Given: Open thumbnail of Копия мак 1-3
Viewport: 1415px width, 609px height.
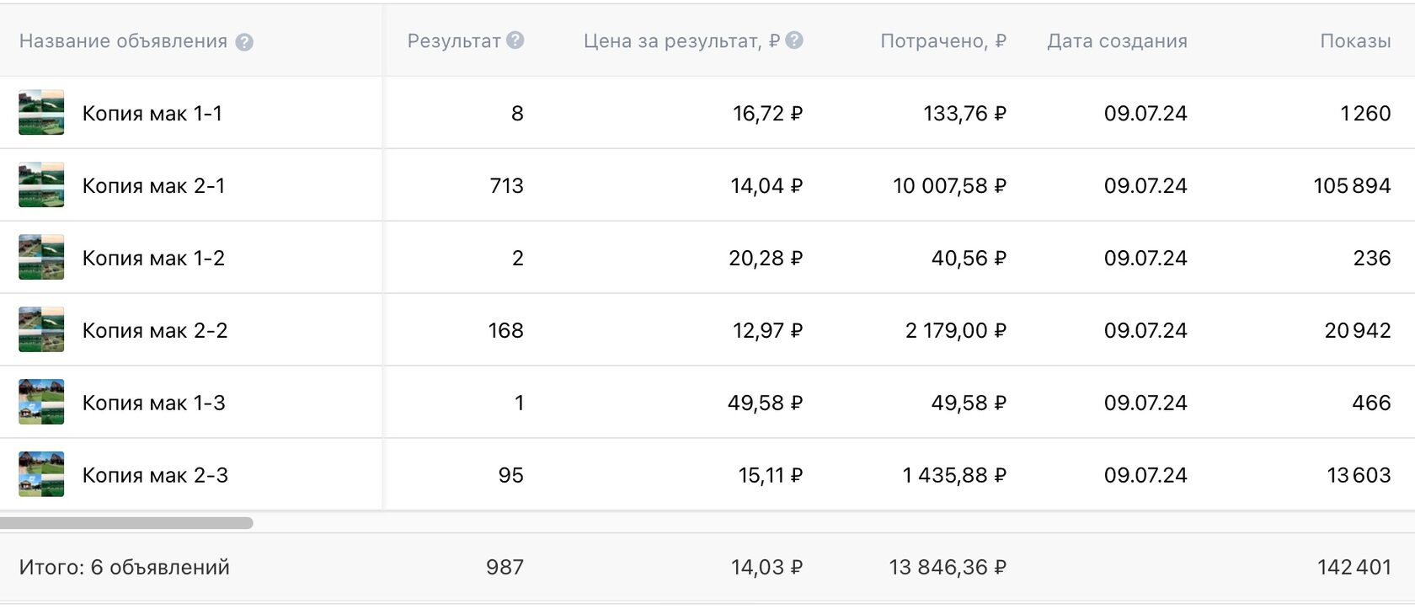Looking at the screenshot, I should tap(41, 403).
